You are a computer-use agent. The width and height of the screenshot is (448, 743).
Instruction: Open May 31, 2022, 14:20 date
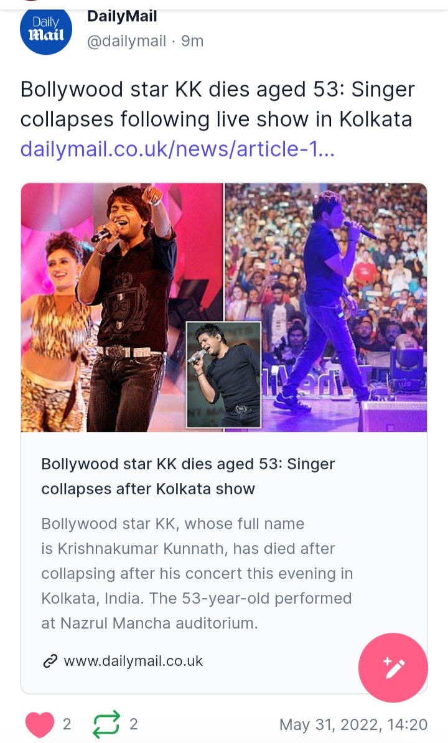(353, 724)
